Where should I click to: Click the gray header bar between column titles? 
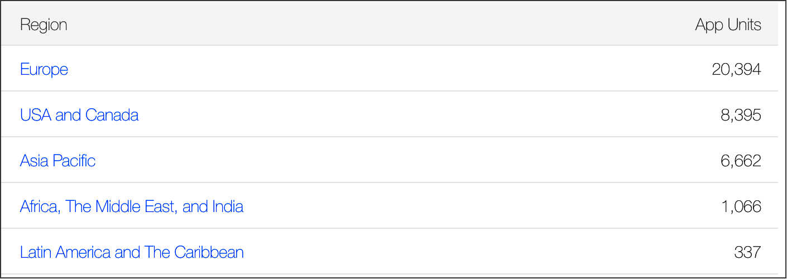click(380, 25)
